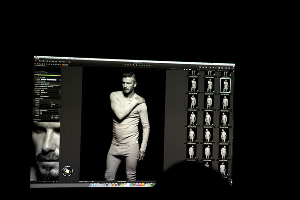The width and height of the screenshot is (300, 200).
Task: Click the round camera focus control dial
Action: pos(67,170)
